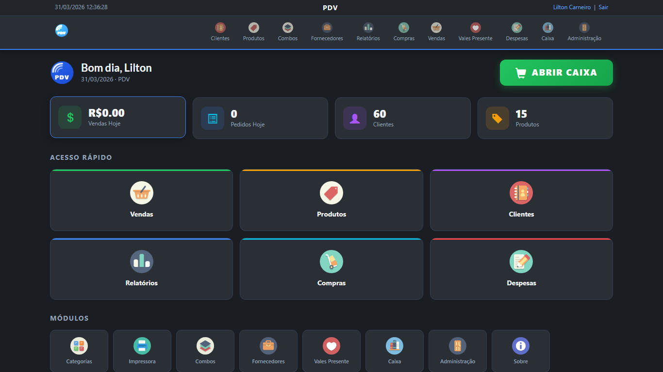Open Caixa module tile
The width and height of the screenshot is (663, 372).
point(395,351)
